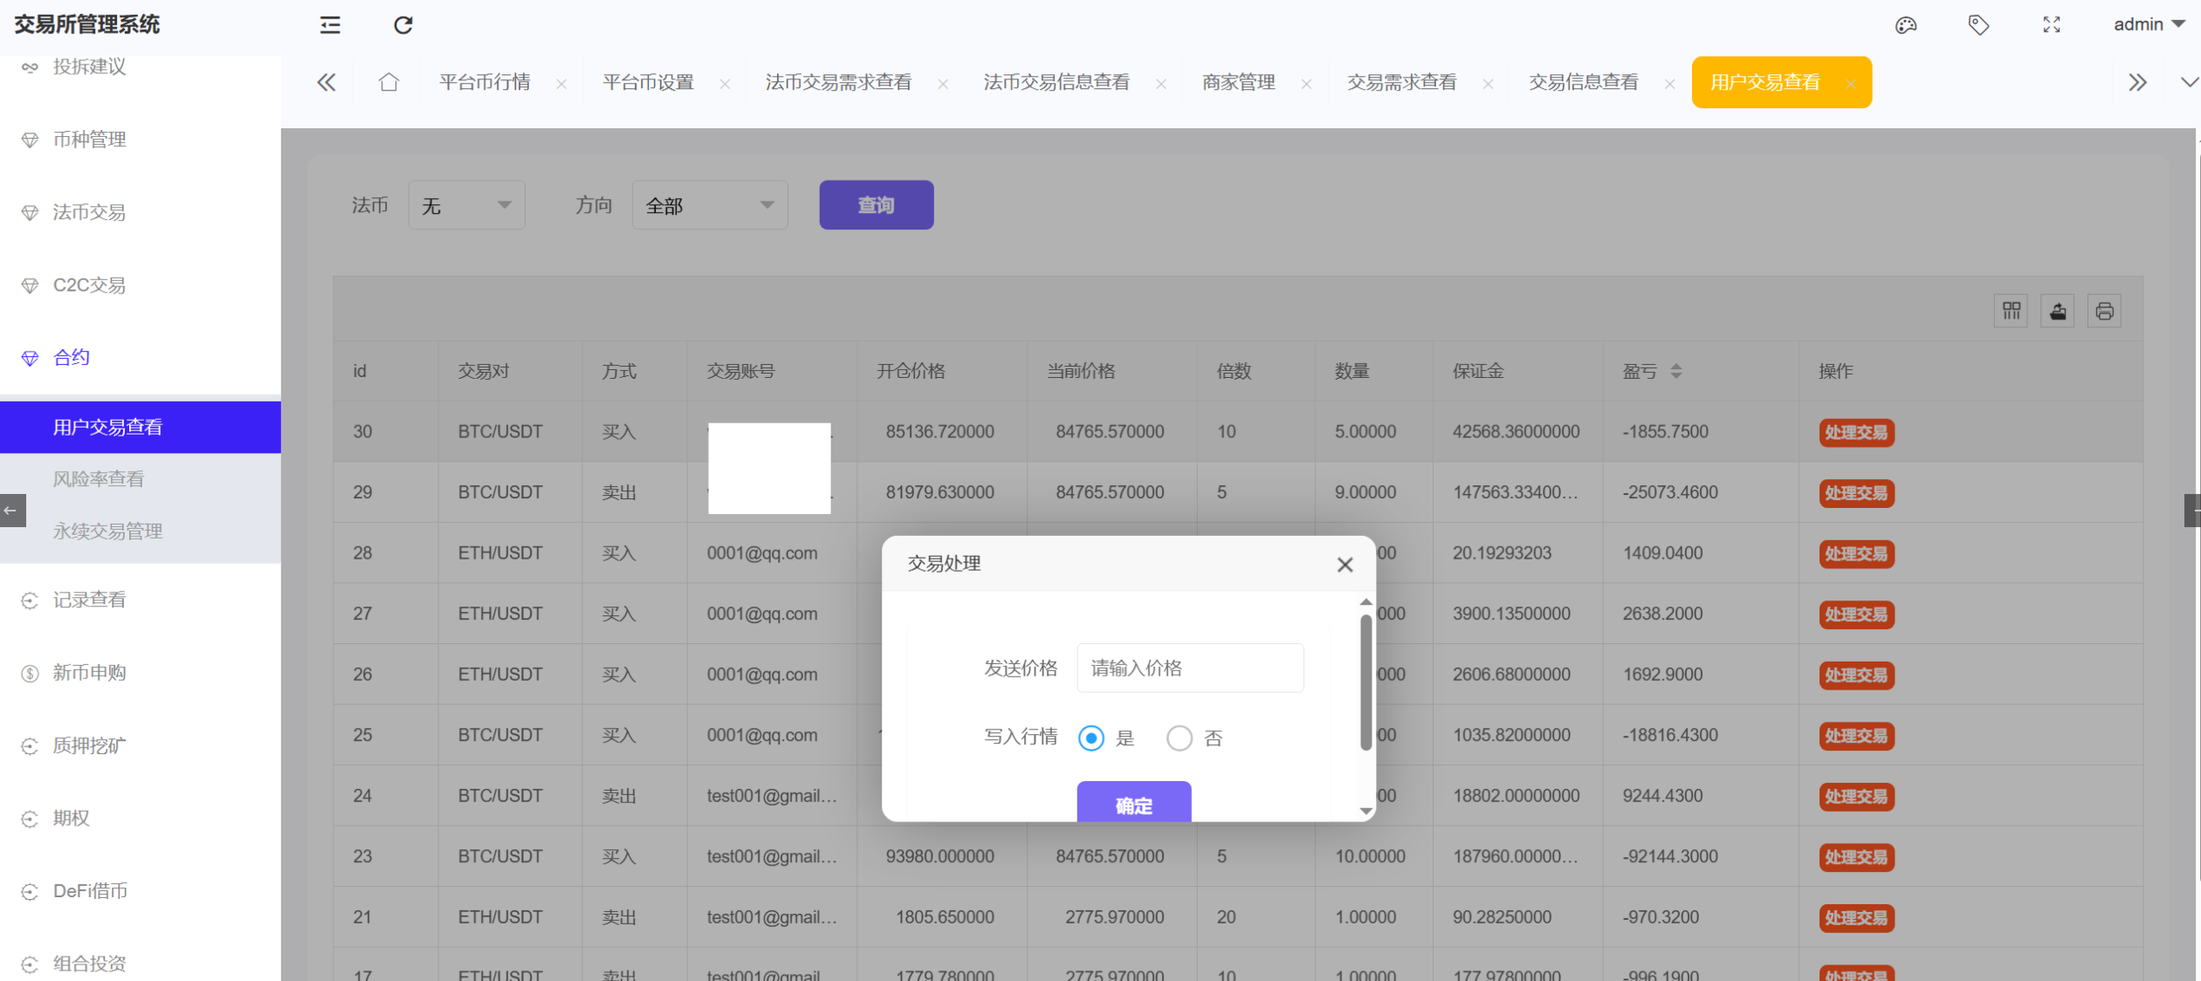Screen dimensions: 2201x981
Task: Select the 是 radio button for 写入行情
Action: point(1090,737)
